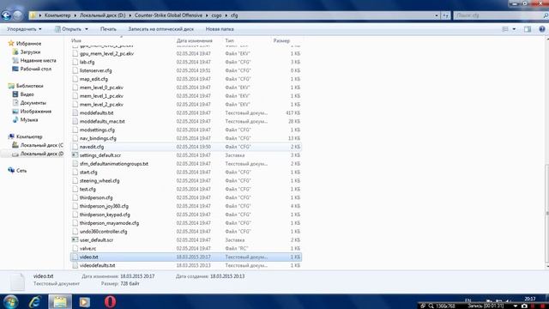Click the Windows Explorer taskbar button

click(x=60, y=301)
